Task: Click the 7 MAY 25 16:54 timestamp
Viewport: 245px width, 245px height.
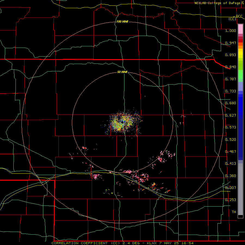Action: (x=176, y=243)
